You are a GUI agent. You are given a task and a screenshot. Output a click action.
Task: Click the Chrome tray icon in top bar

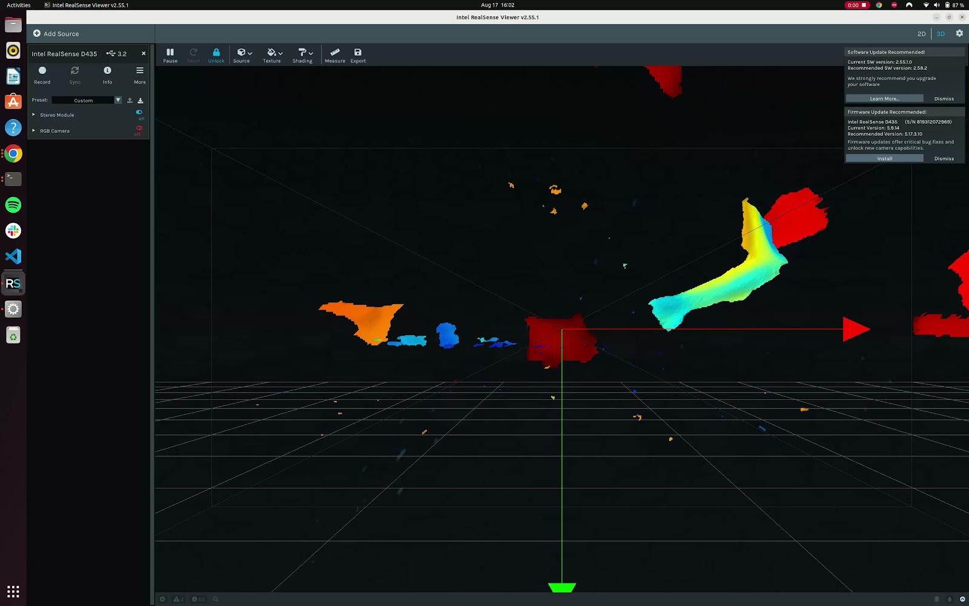(x=879, y=5)
